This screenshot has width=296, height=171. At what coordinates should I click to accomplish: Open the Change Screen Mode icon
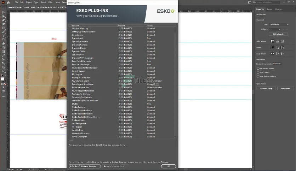pyautogui.click(x=4, y=91)
